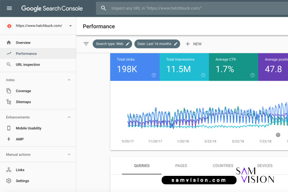288x192 pixels.
Task: Click the Performance trend icon
Action: (8, 53)
